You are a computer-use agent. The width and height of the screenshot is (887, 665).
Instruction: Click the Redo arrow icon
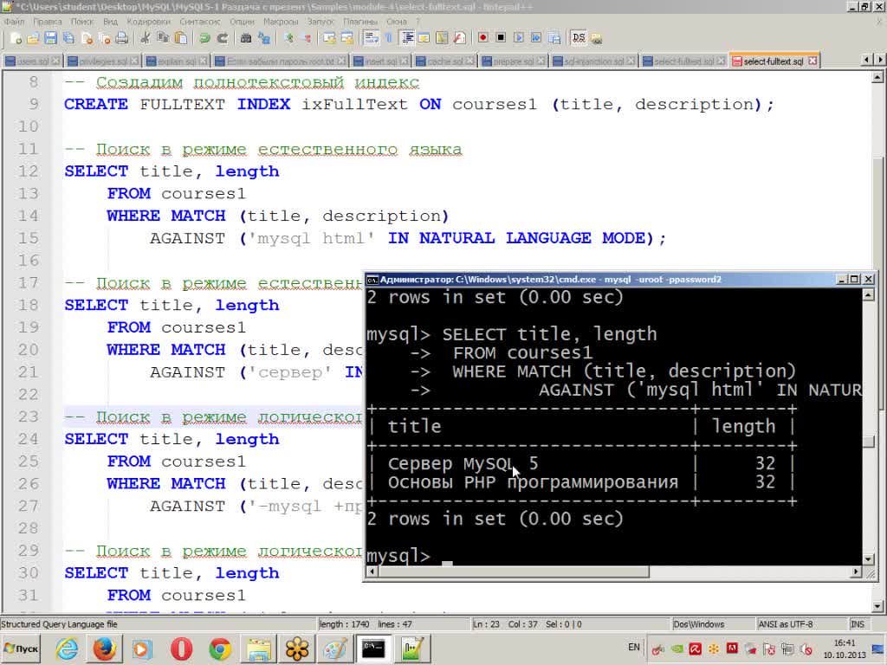223,38
